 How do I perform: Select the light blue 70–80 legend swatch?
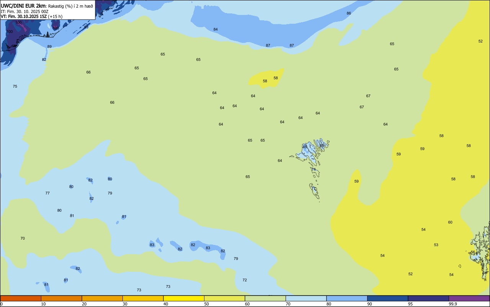[x=306, y=298]
